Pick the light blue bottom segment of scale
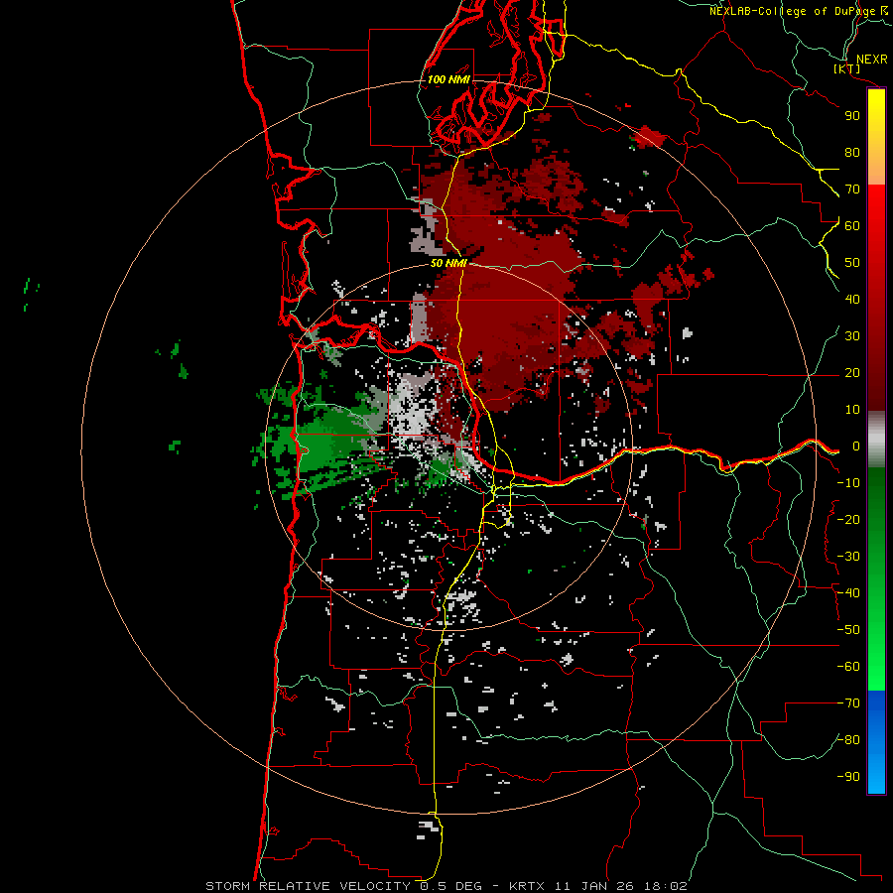 click(x=876, y=772)
